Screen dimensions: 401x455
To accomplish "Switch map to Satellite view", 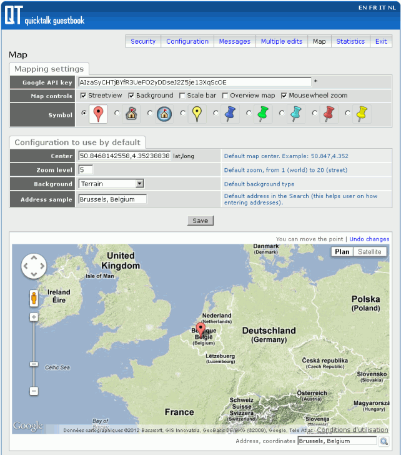I will tap(369, 252).
